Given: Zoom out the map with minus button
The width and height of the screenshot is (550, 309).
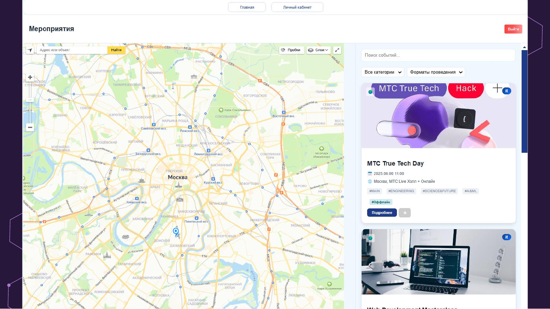Looking at the screenshot, I should click(30, 127).
